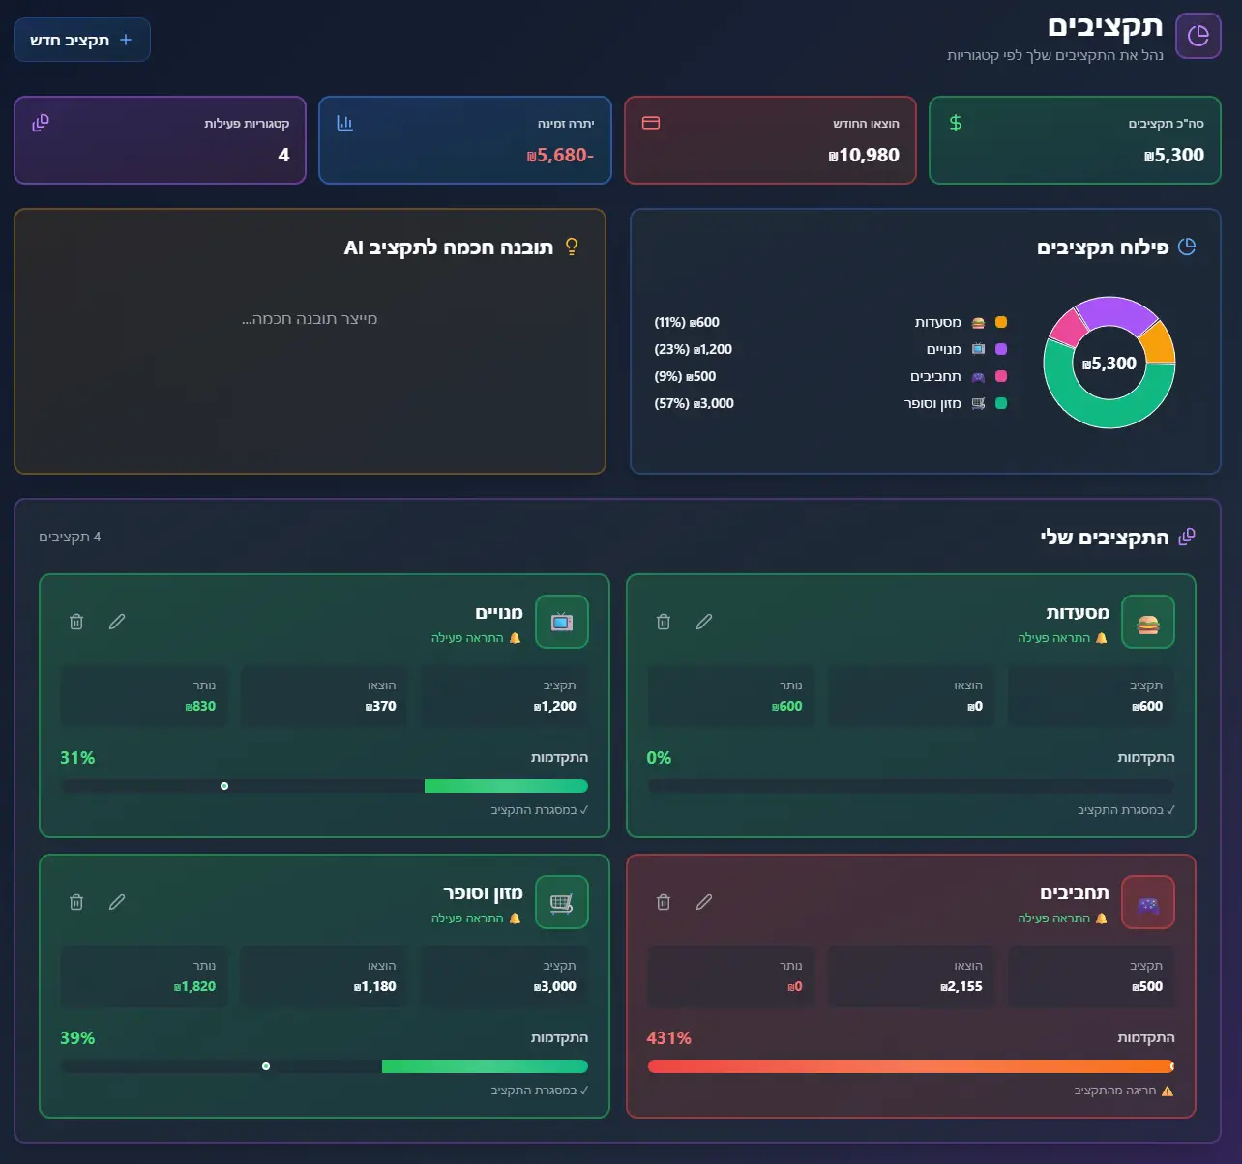Create a new budget with תקציב חדש
This screenshot has width=1242, height=1164.
(x=82, y=40)
